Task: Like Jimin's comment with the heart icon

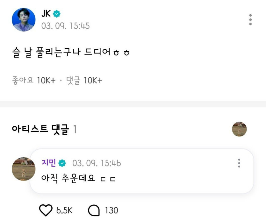Action: (x=45, y=210)
